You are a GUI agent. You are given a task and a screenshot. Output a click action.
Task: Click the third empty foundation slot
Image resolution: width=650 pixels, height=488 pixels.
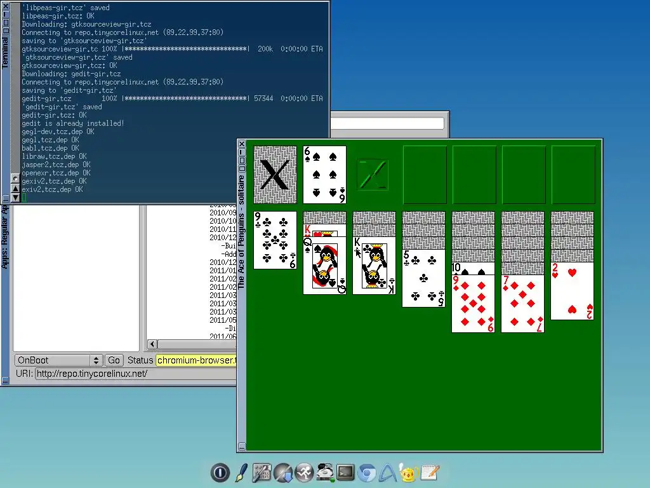pyautogui.click(x=524, y=174)
